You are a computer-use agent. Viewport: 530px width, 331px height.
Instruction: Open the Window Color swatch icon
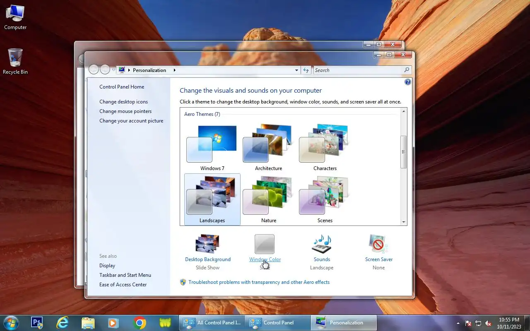[265, 244]
